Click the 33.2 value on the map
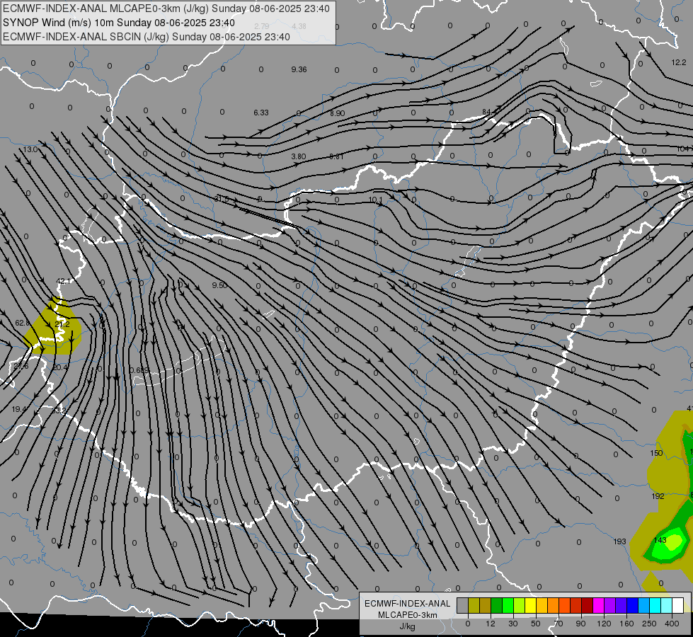 pos(58,411)
